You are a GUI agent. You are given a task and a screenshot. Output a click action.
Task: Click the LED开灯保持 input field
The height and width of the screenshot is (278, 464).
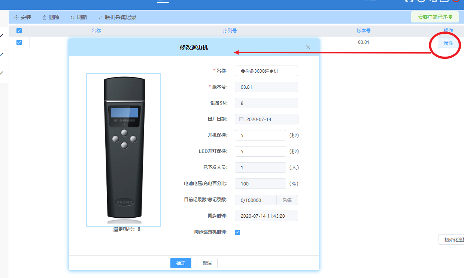pyautogui.click(x=260, y=151)
